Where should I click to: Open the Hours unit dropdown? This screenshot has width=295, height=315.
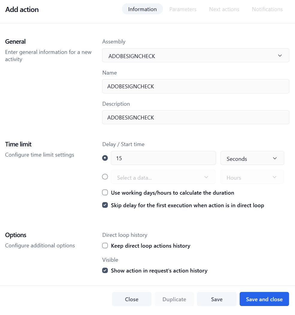[252, 177]
